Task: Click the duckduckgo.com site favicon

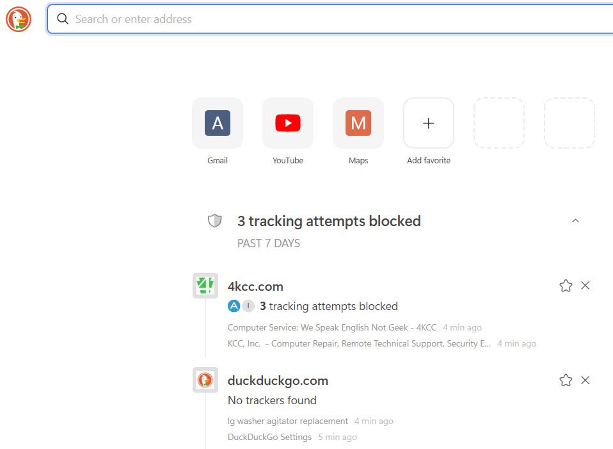Action: 205,380
